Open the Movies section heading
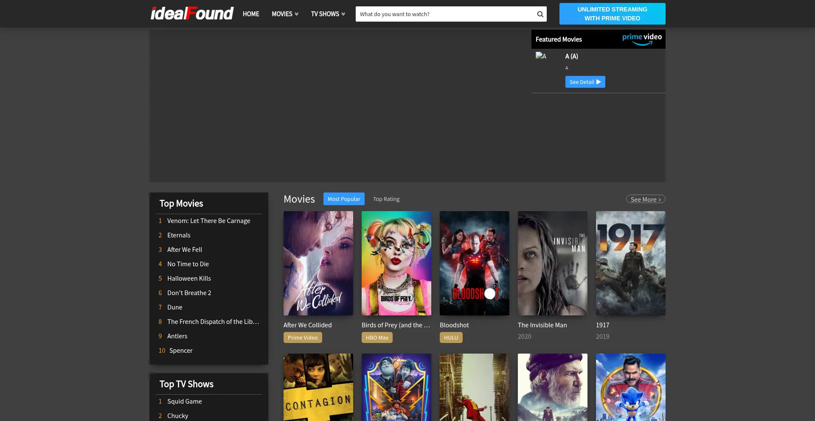This screenshot has width=815, height=421. pyautogui.click(x=299, y=199)
